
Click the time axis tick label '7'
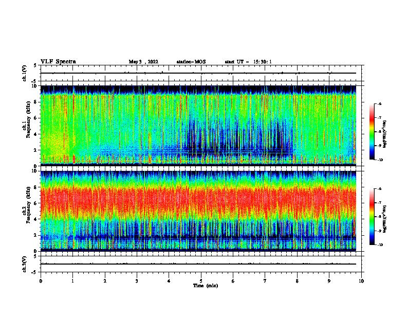(265, 281)
